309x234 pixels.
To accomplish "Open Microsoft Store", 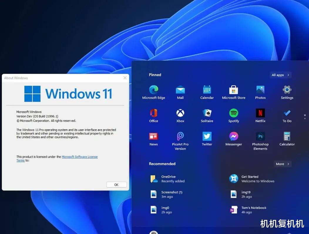I will click(234, 92).
